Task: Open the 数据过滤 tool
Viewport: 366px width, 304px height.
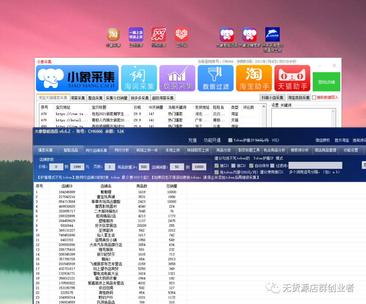Action: pyautogui.click(x=216, y=78)
